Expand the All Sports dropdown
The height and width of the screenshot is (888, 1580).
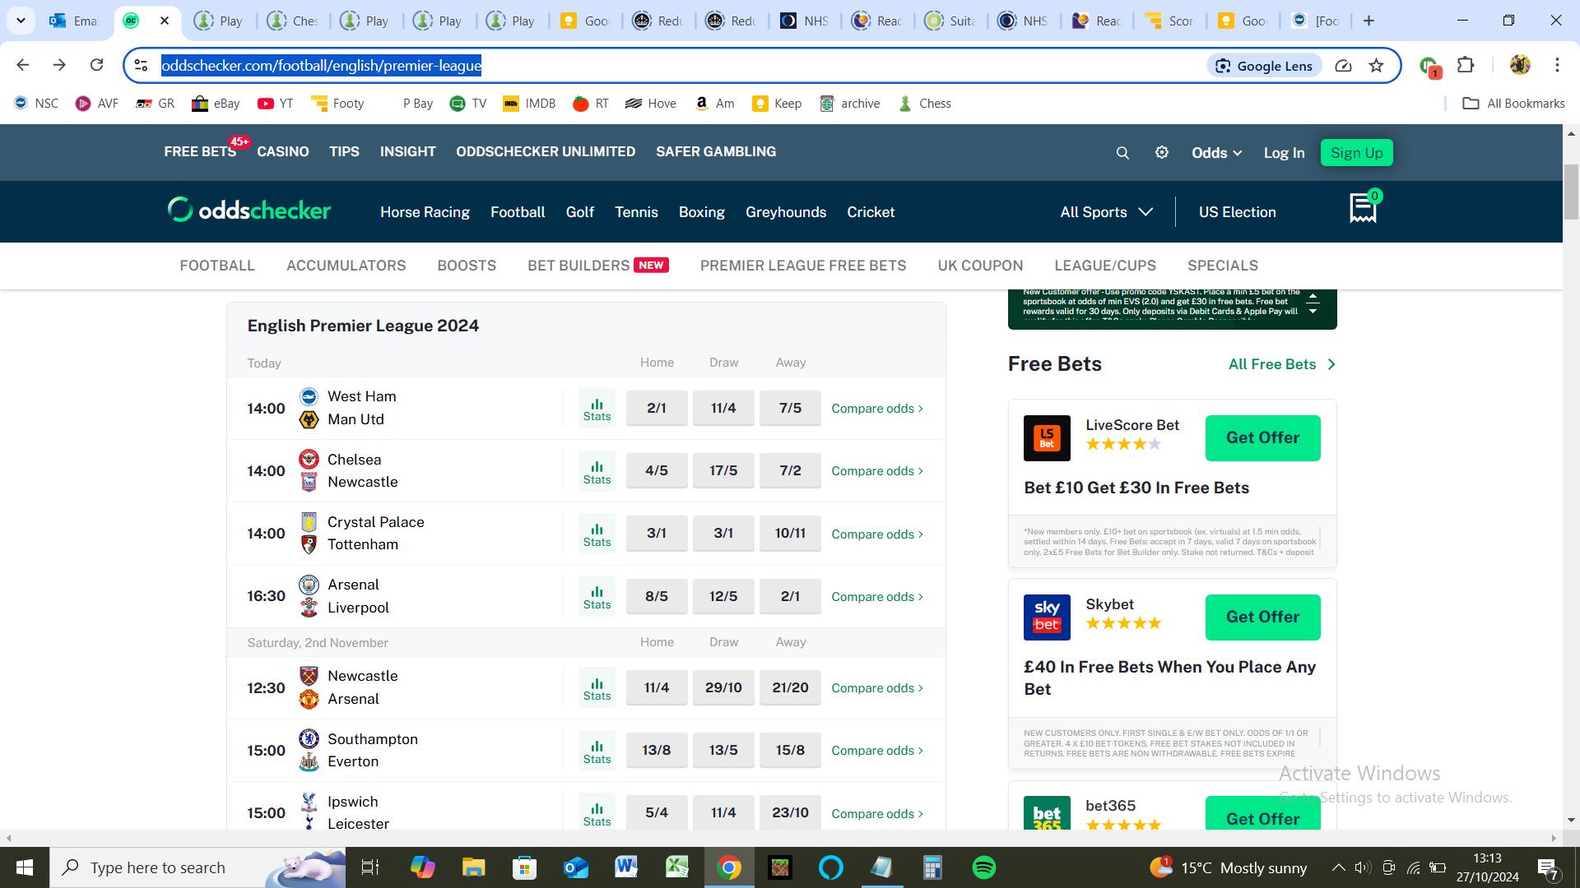pos(1106,212)
